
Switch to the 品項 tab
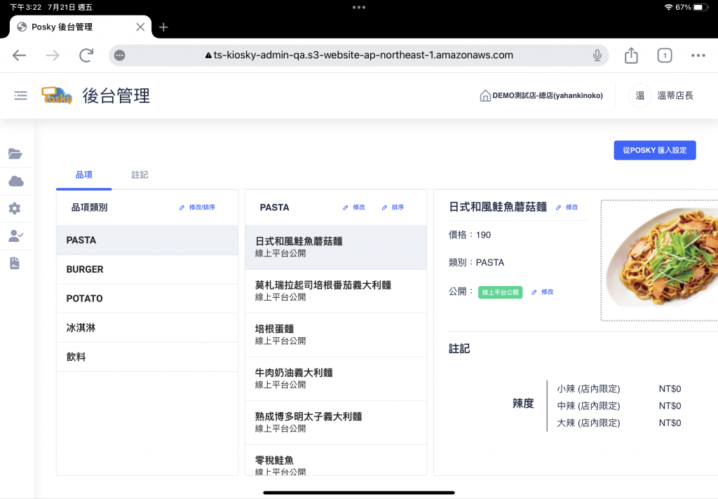coord(84,175)
